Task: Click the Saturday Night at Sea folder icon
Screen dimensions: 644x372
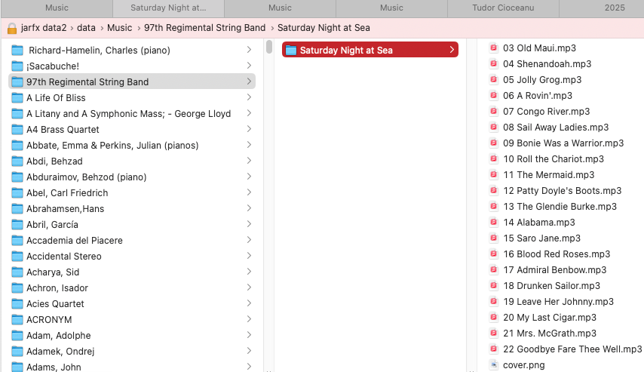Action: [291, 50]
